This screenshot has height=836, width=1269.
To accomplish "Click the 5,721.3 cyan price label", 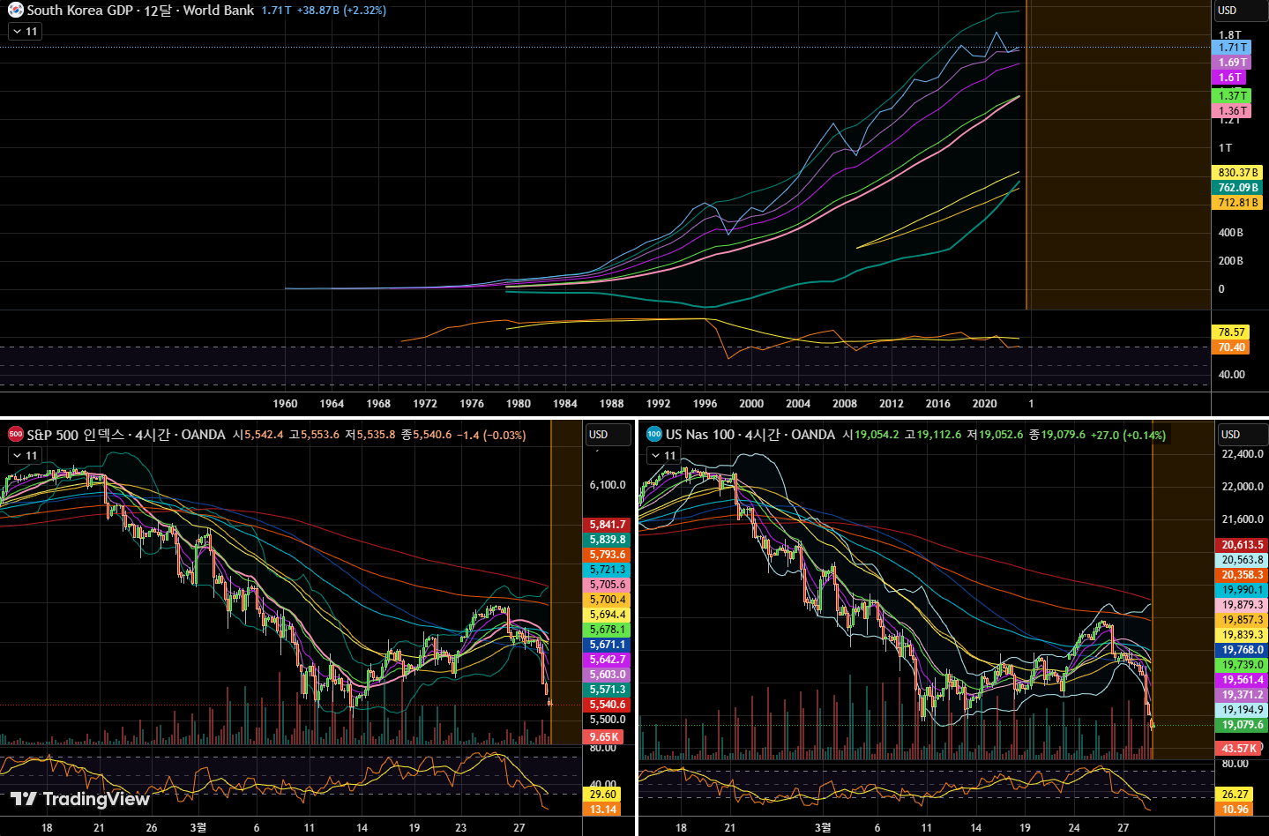I will click(x=607, y=570).
